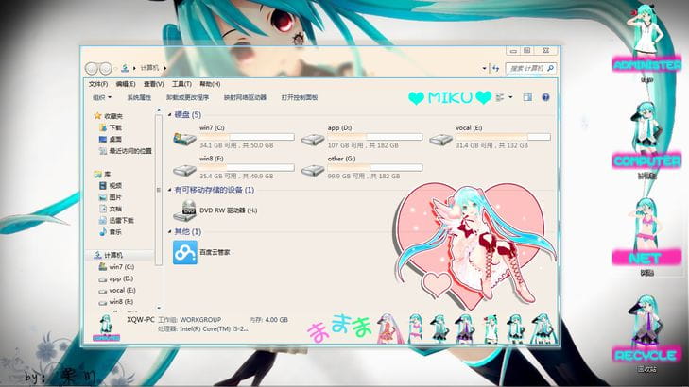Click the navigation pane scroll-down arrow

tap(159, 308)
